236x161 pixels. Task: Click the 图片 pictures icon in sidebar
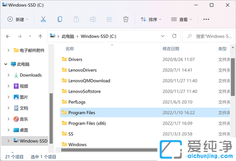point(16,97)
